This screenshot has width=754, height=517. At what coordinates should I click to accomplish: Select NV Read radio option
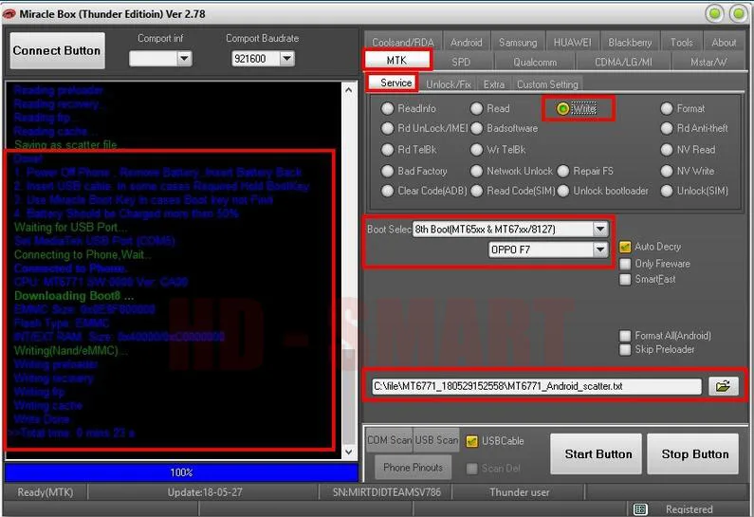point(667,150)
